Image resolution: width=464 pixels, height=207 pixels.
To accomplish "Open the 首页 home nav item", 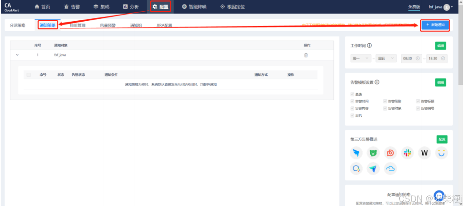I will 42,7.
